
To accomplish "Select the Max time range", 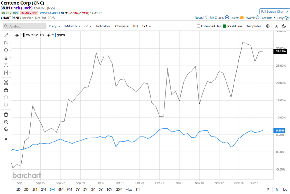I will 129,190.
